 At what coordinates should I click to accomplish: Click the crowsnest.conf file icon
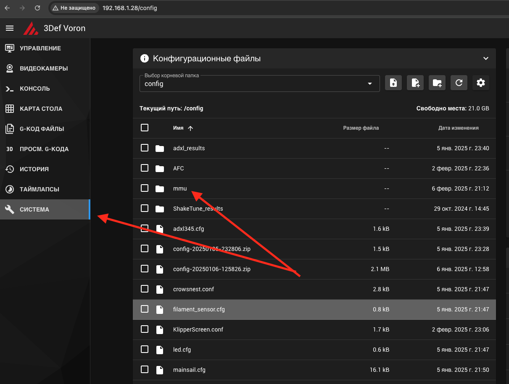coord(160,289)
